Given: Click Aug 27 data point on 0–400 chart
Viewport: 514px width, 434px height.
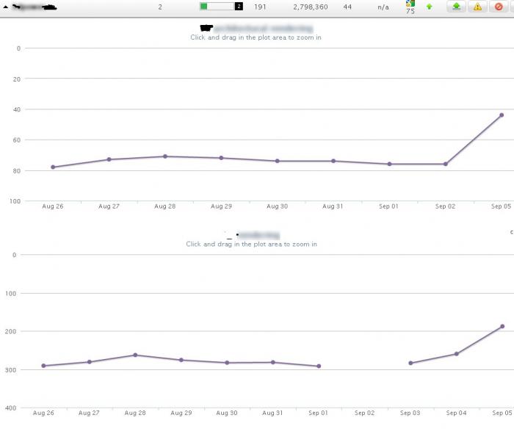Looking at the screenshot, I should pyautogui.click(x=90, y=362).
